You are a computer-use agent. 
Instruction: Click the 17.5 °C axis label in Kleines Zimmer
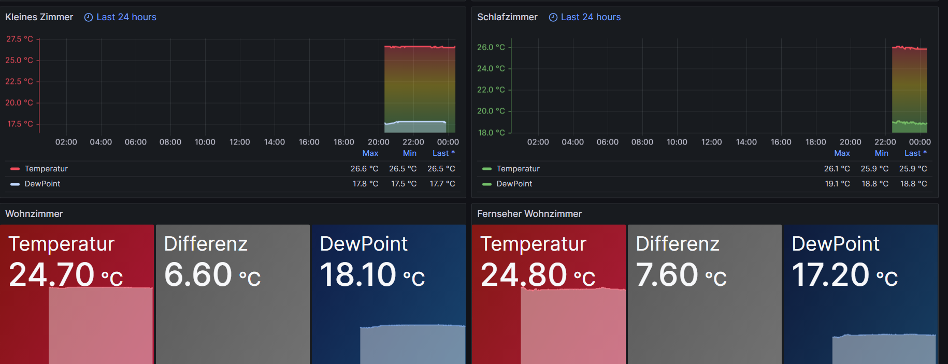coord(20,124)
